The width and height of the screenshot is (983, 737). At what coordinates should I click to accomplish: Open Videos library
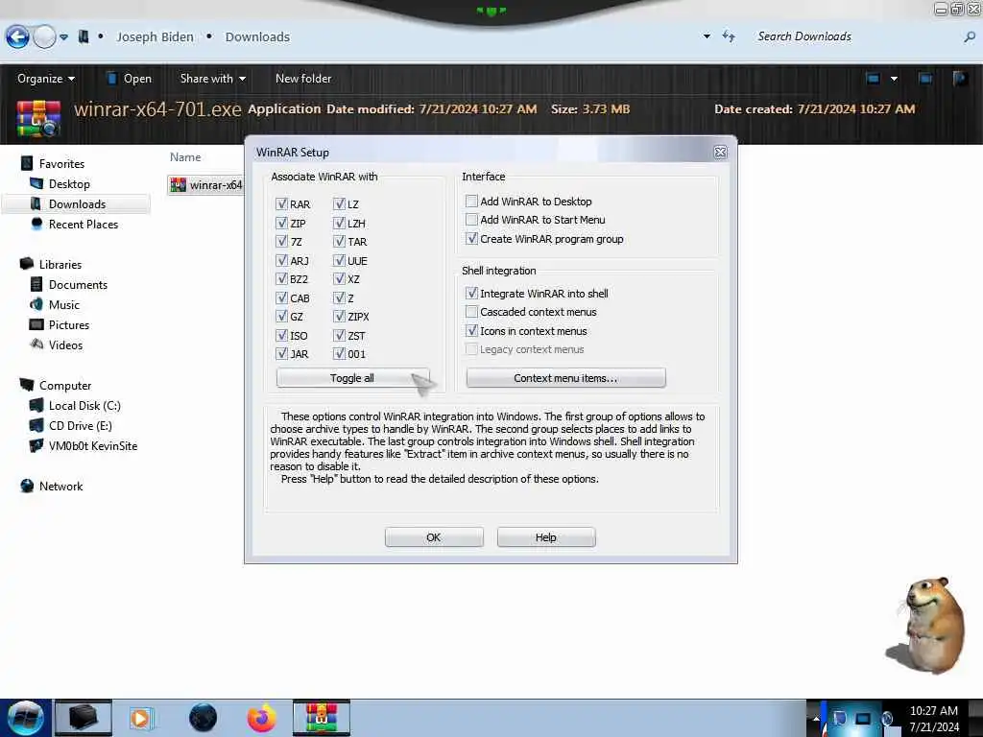[x=65, y=345]
